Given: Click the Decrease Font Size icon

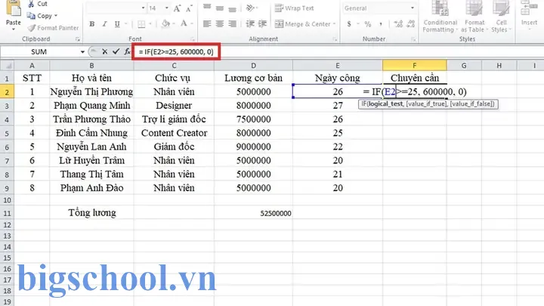Looking at the screenshot, I should click(x=189, y=8).
